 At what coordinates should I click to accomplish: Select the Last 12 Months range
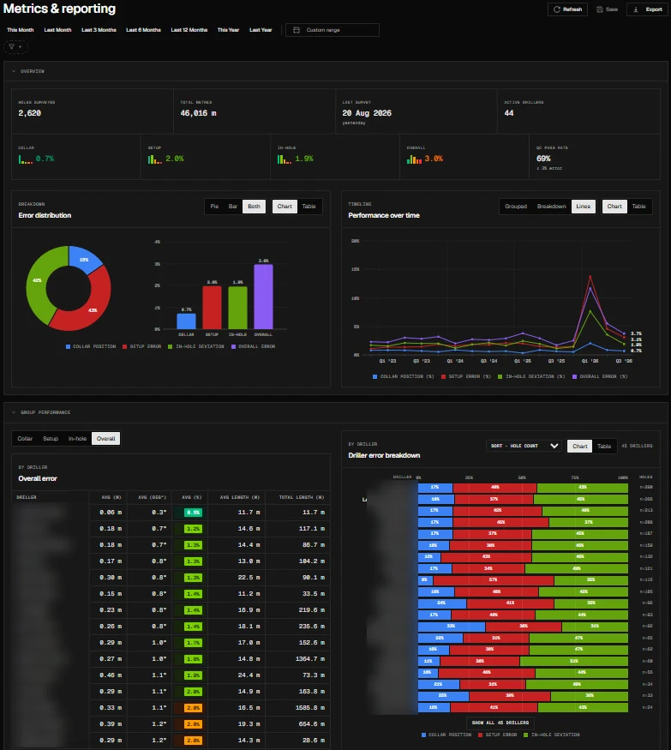[x=189, y=30]
